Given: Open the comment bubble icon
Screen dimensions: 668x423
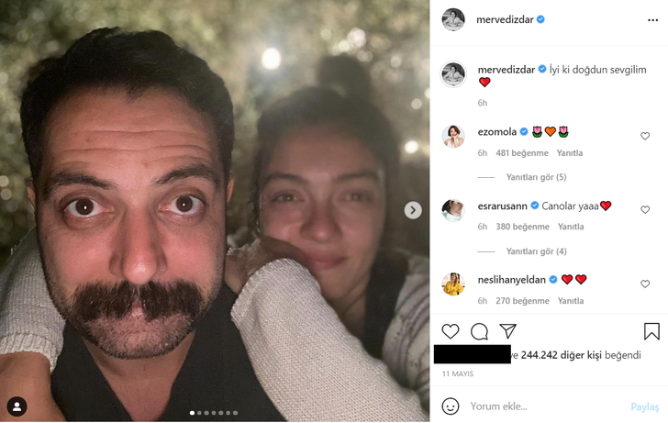Looking at the screenshot, I should (x=479, y=331).
